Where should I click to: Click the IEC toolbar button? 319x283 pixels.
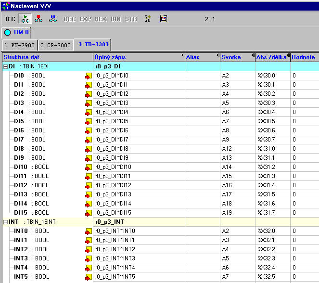[10, 19]
